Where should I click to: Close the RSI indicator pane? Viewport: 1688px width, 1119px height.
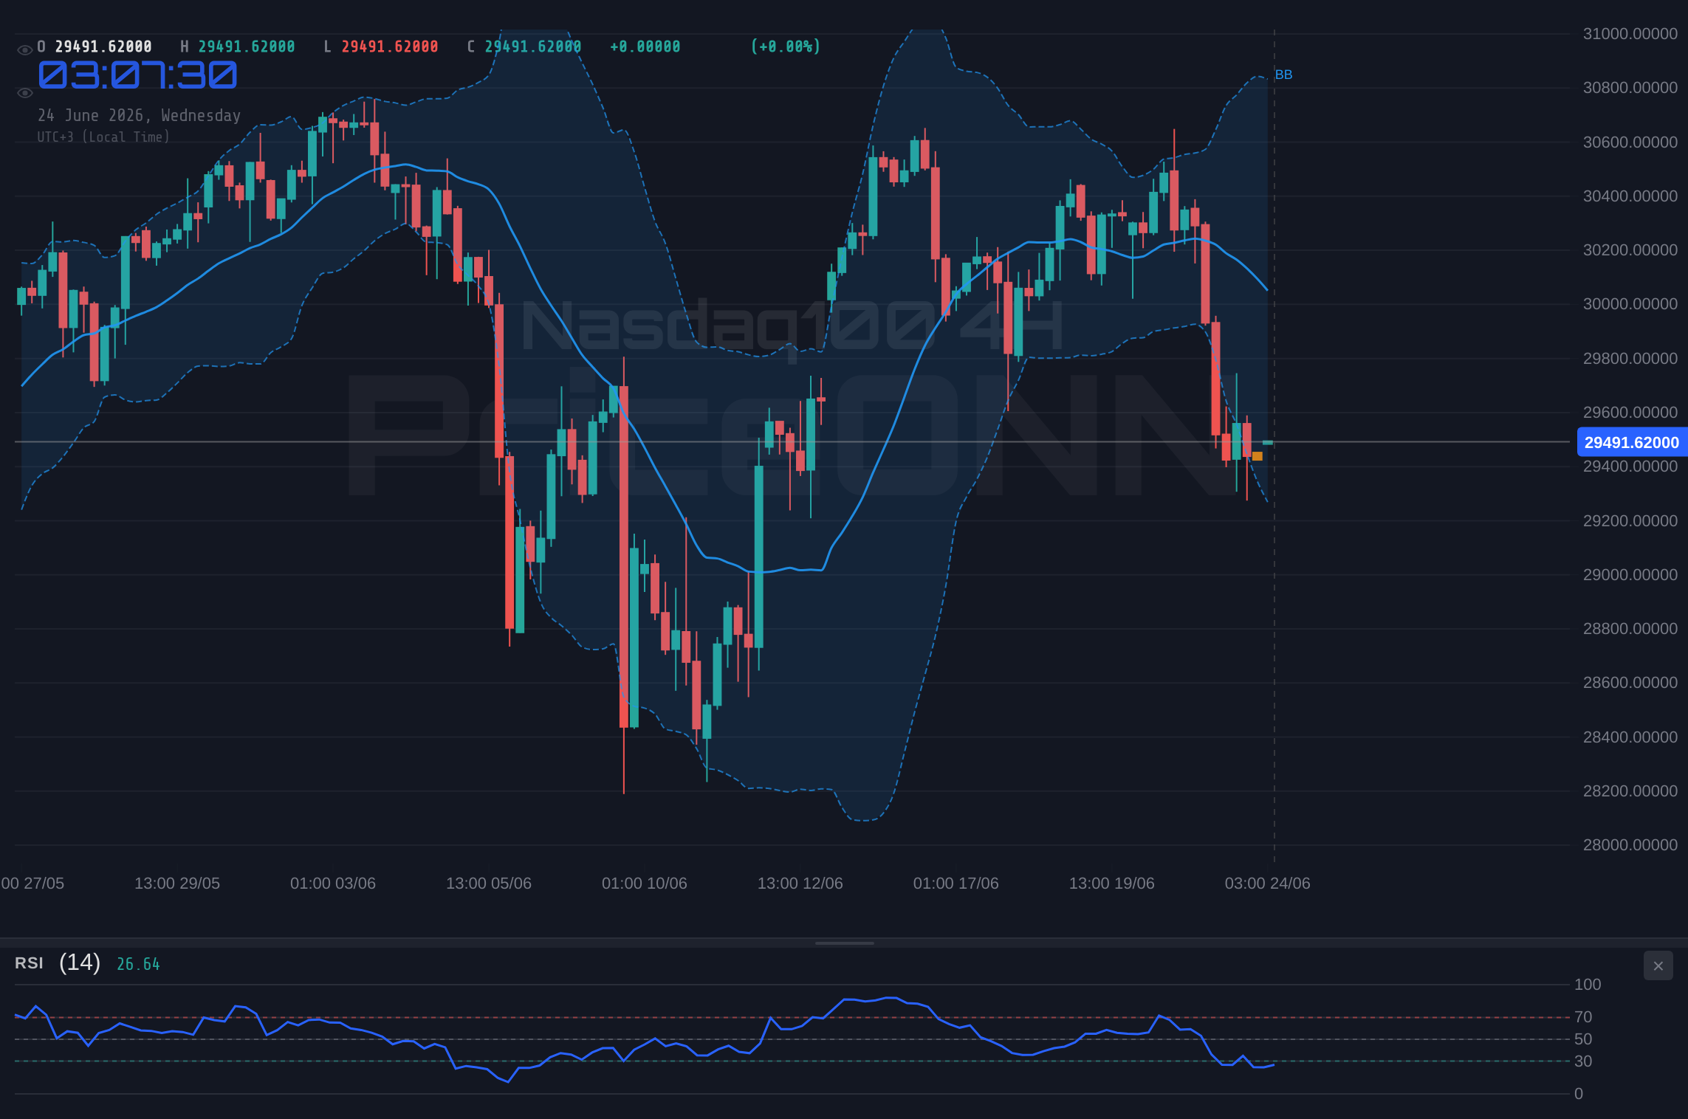point(1658,965)
